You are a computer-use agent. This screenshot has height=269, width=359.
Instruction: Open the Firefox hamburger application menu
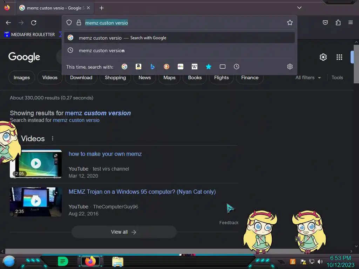coord(351,22)
